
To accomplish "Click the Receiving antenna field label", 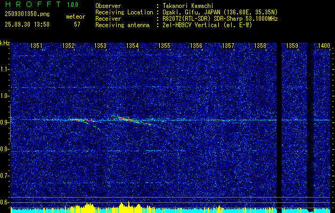I will tap(122, 25).
